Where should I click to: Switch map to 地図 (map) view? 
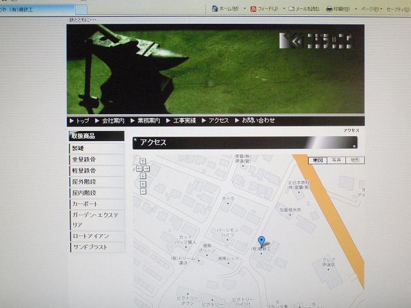318,160
